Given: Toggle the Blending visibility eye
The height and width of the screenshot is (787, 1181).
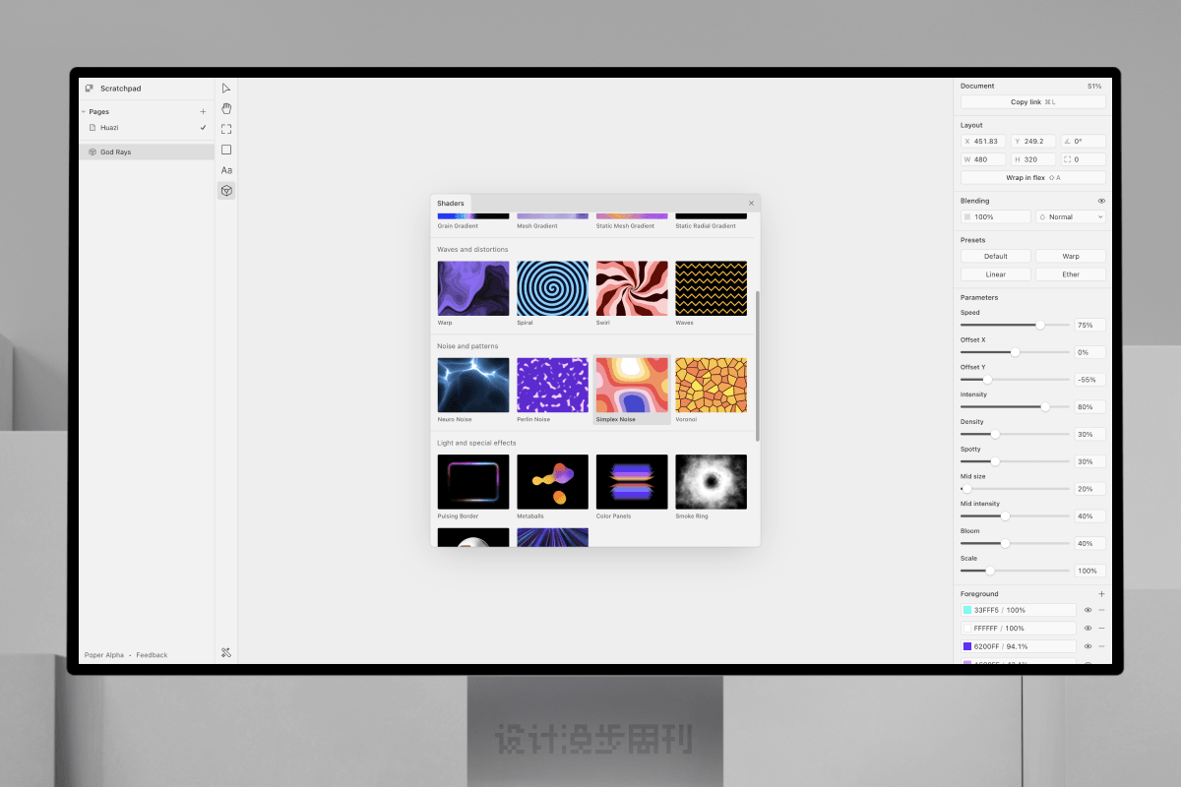Looking at the screenshot, I should tap(1101, 201).
